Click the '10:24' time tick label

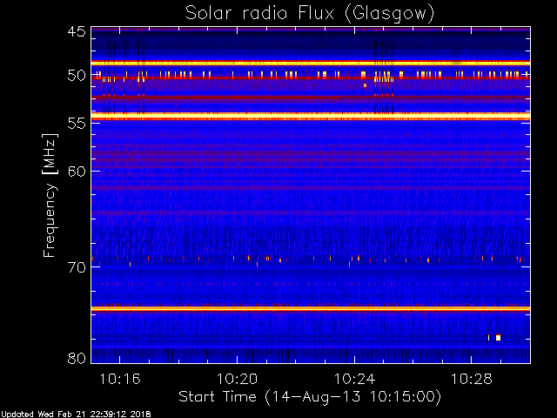(354, 379)
